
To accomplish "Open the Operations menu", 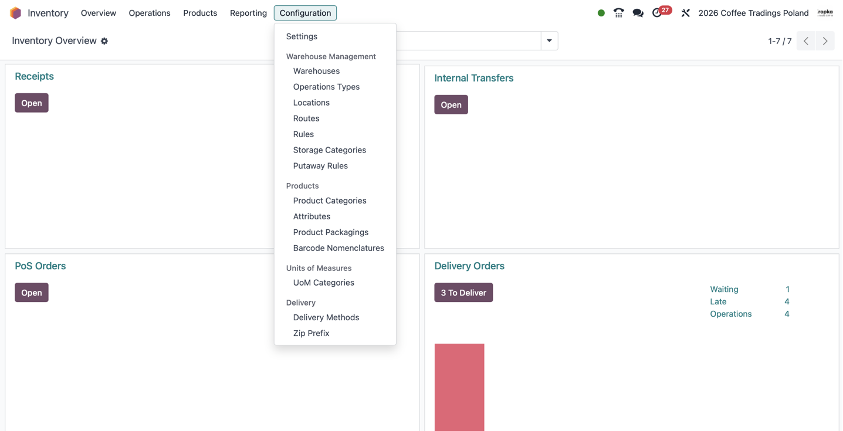I will [x=150, y=13].
